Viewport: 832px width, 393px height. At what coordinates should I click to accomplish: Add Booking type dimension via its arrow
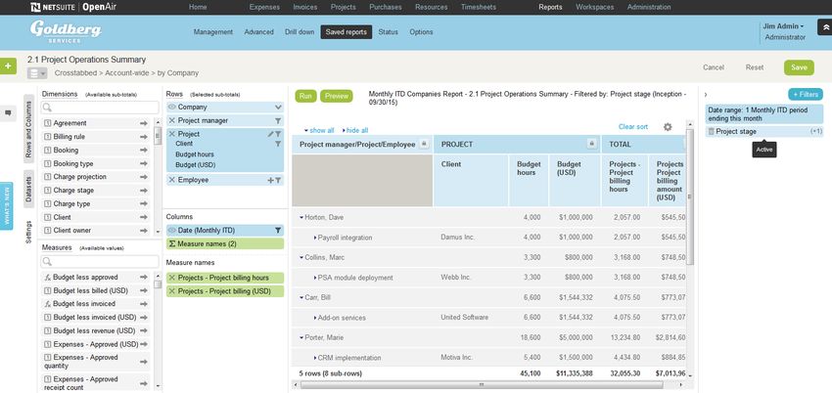(143, 163)
